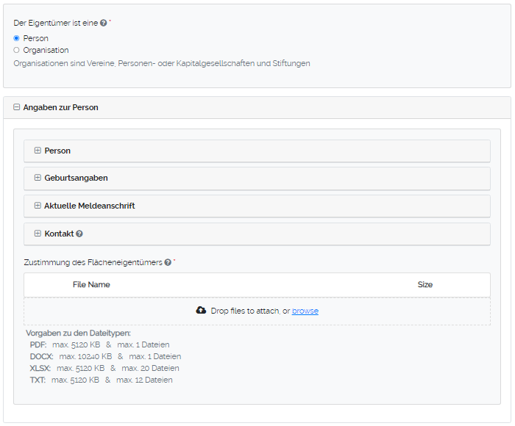This screenshot has width=515, height=426.
Task: Expand the Geburtsangaben section via its title
Action: click(x=76, y=178)
